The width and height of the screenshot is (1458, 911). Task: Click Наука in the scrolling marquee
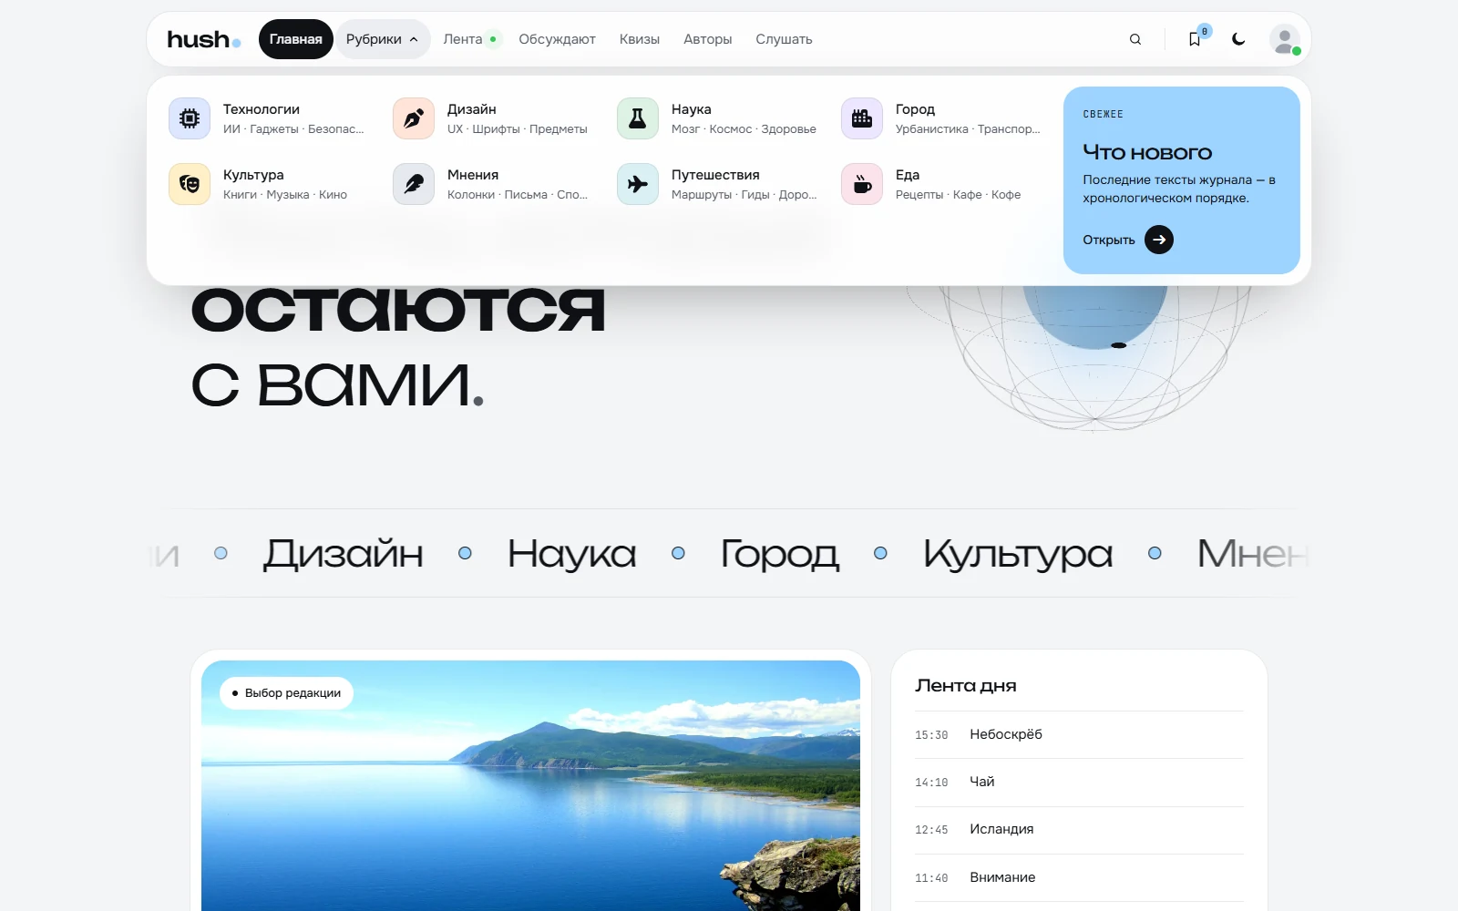click(571, 554)
